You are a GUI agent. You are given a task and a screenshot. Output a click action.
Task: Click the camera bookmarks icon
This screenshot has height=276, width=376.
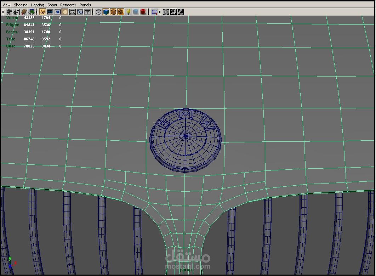[x=24, y=12]
